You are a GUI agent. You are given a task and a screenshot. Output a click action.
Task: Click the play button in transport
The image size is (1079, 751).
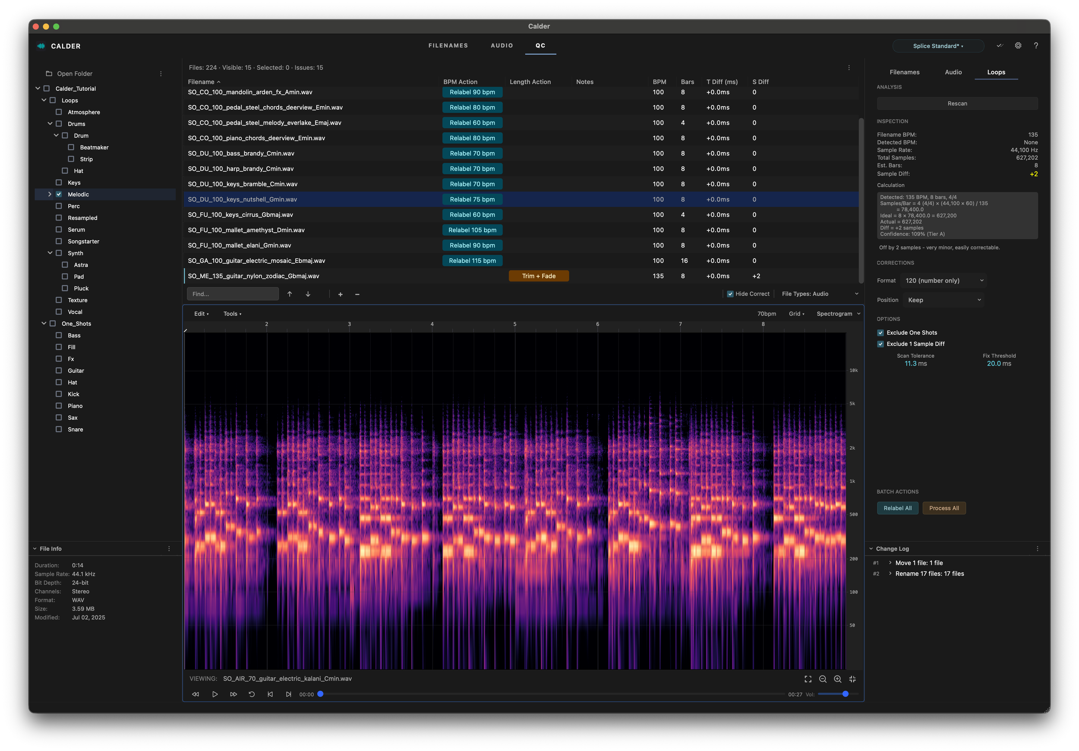click(215, 694)
